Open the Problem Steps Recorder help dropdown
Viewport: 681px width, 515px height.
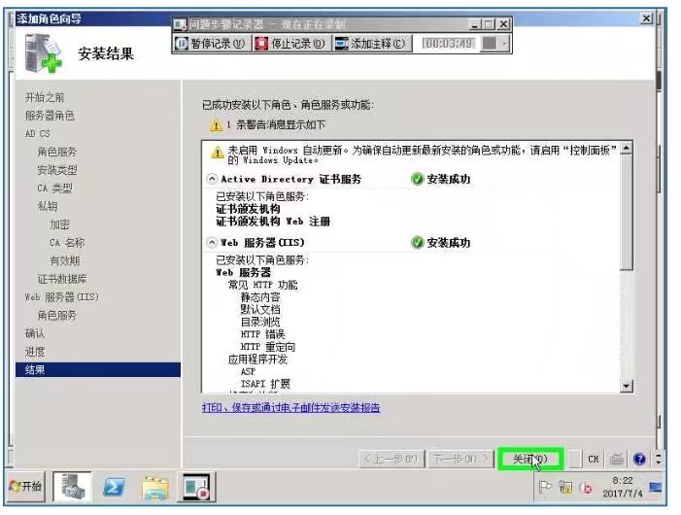click(504, 44)
